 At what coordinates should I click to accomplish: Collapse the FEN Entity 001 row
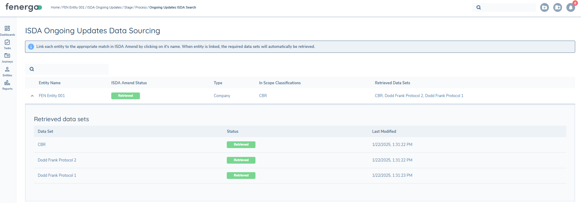[32, 96]
